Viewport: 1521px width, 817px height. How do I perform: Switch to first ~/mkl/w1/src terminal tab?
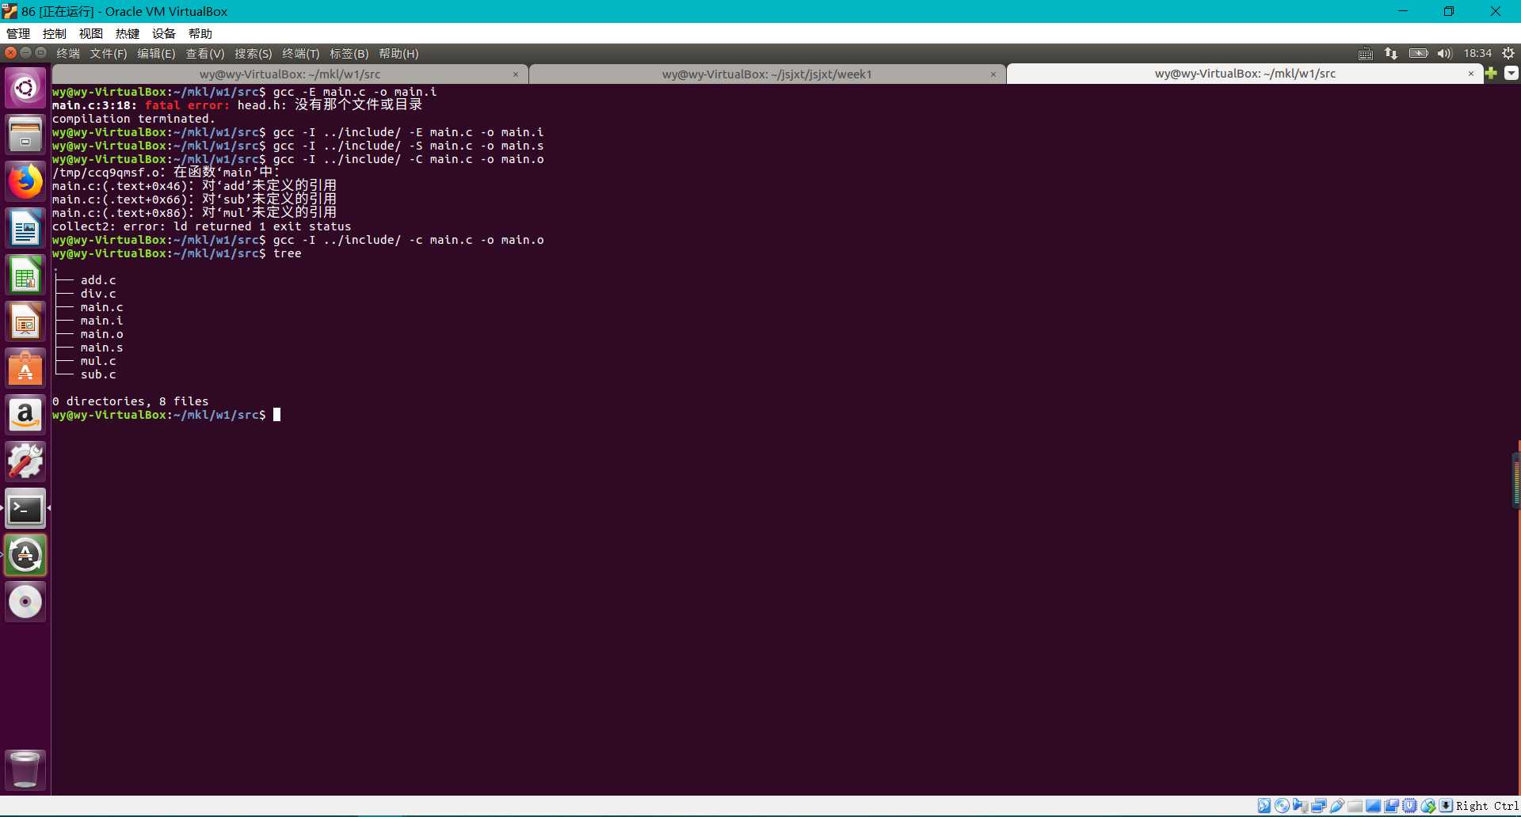[x=290, y=74]
